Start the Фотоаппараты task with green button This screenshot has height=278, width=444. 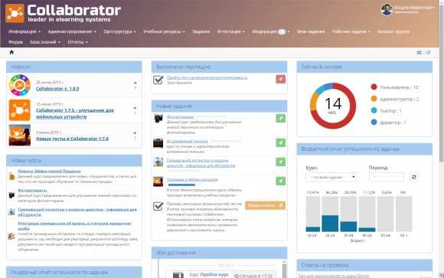point(281,119)
